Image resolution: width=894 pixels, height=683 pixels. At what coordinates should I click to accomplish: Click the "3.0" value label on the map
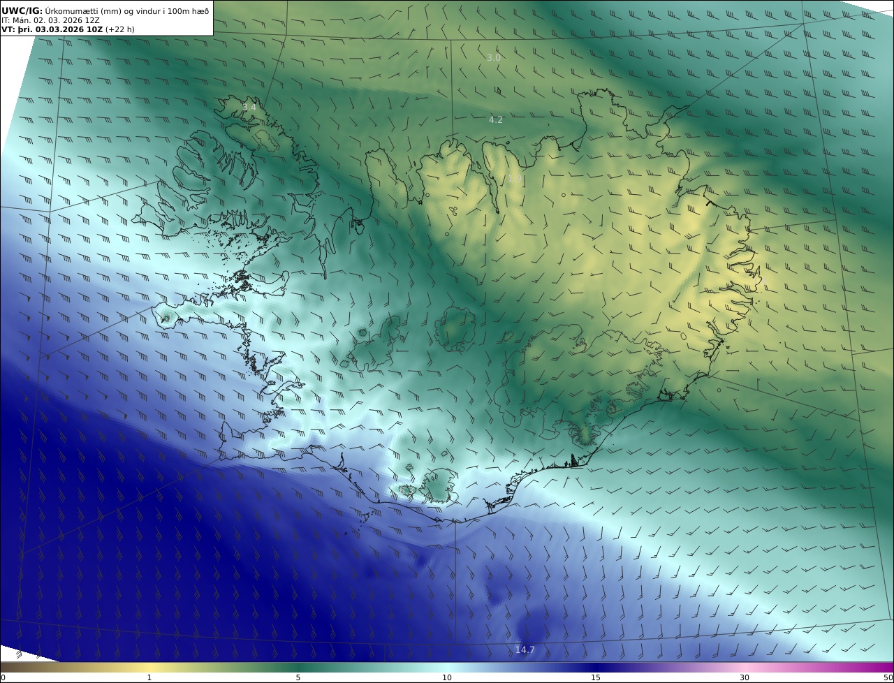(493, 57)
